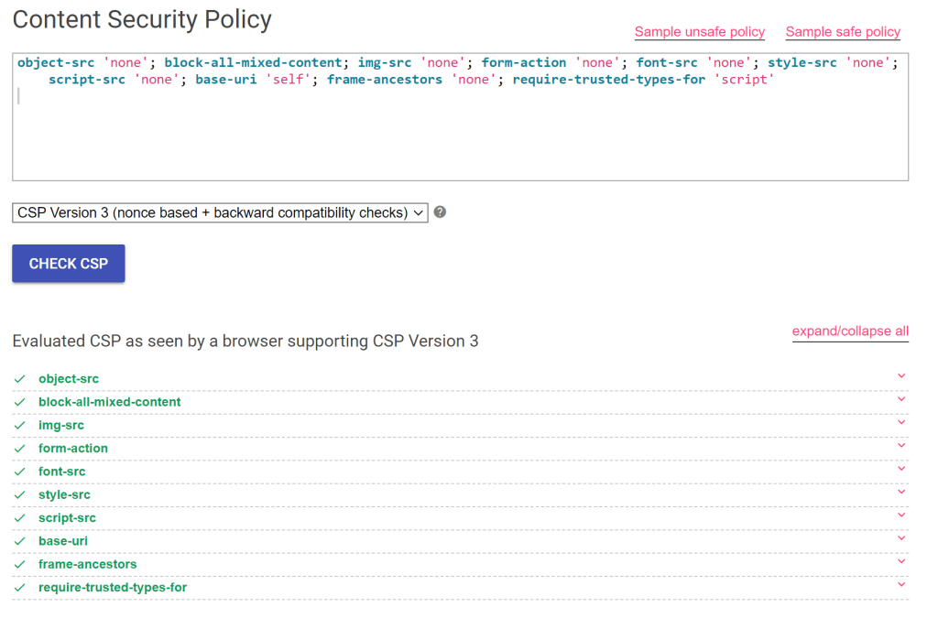Viewport: 938px width, 629px height.
Task: Select the script-src directive label
Action: click(67, 518)
